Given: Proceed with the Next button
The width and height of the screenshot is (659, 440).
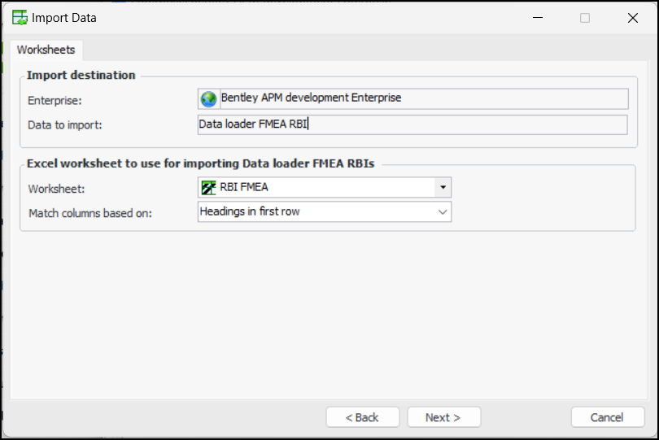Looking at the screenshot, I should (443, 417).
